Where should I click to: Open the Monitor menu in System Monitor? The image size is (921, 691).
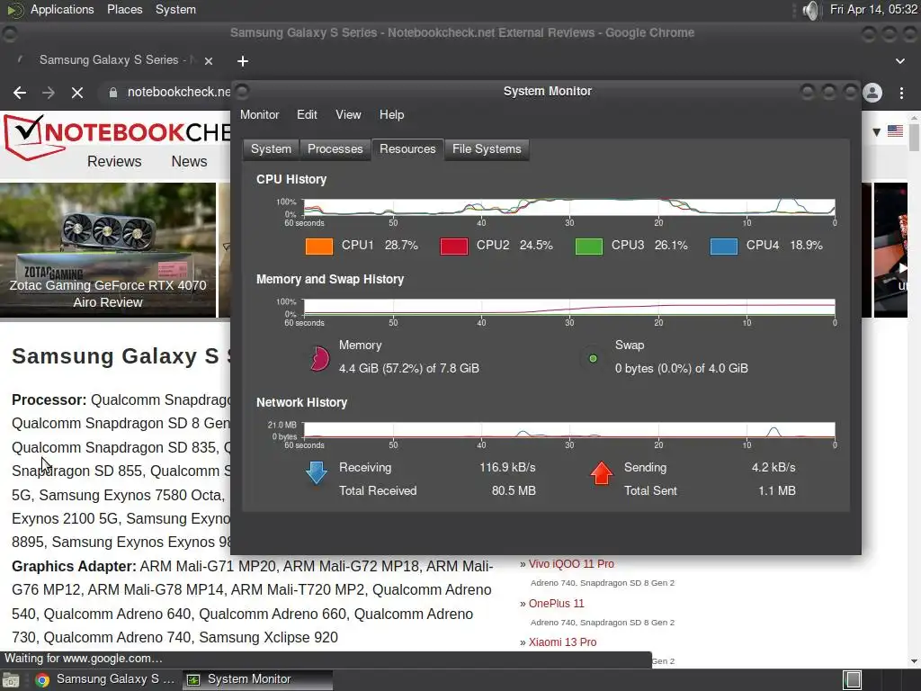(x=260, y=114)
